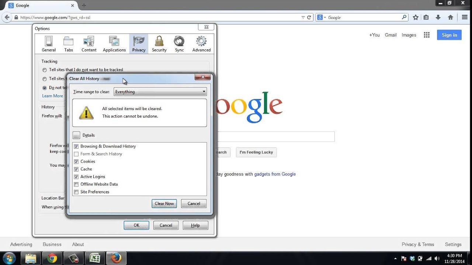Screen dimensions: 472x265
Task: Open the Advertising footer link
Action: (21, 244)
